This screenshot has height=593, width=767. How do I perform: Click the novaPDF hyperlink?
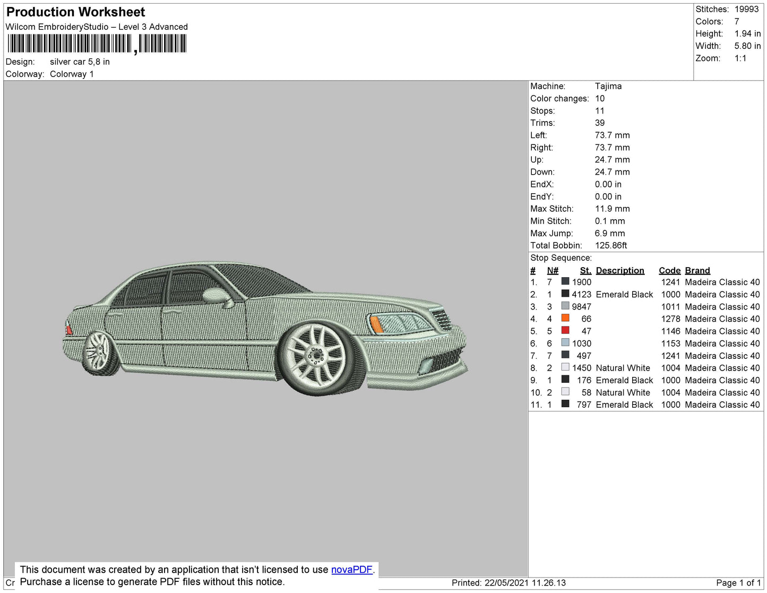click(x=352, y=570)
